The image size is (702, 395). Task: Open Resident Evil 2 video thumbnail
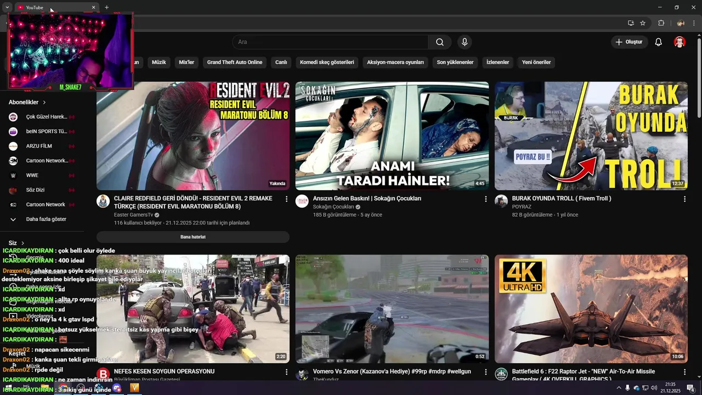pyautogui.click(x=193, y=136)
